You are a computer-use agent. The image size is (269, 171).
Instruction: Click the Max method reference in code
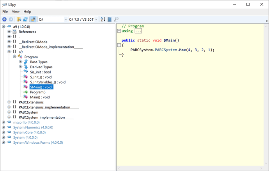(x=182, y=50)
